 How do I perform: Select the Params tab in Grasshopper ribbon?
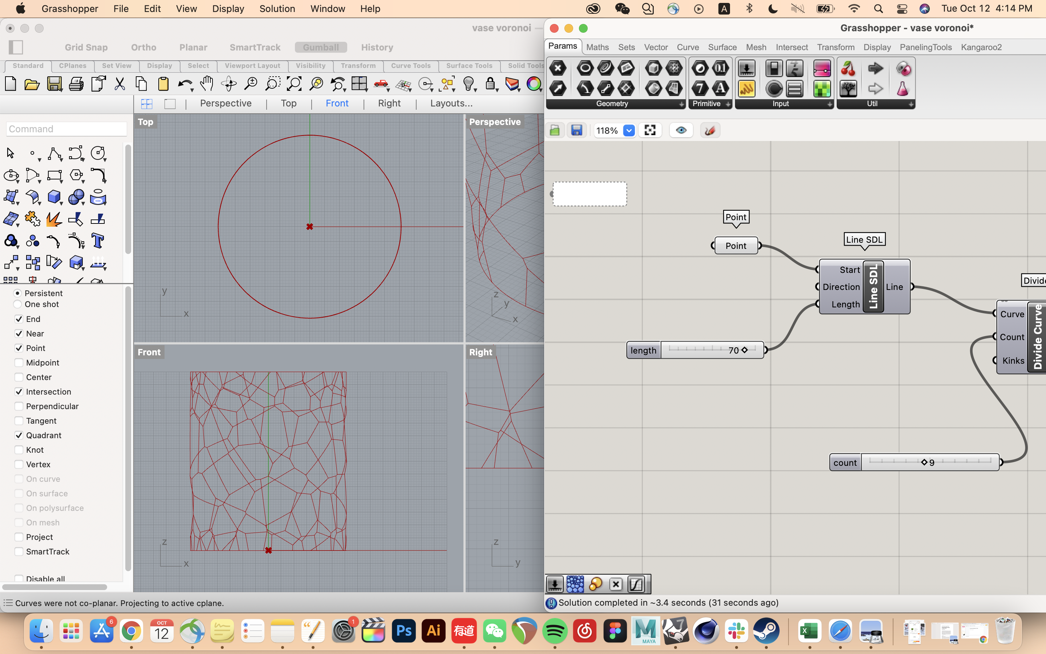click(563, 47)
